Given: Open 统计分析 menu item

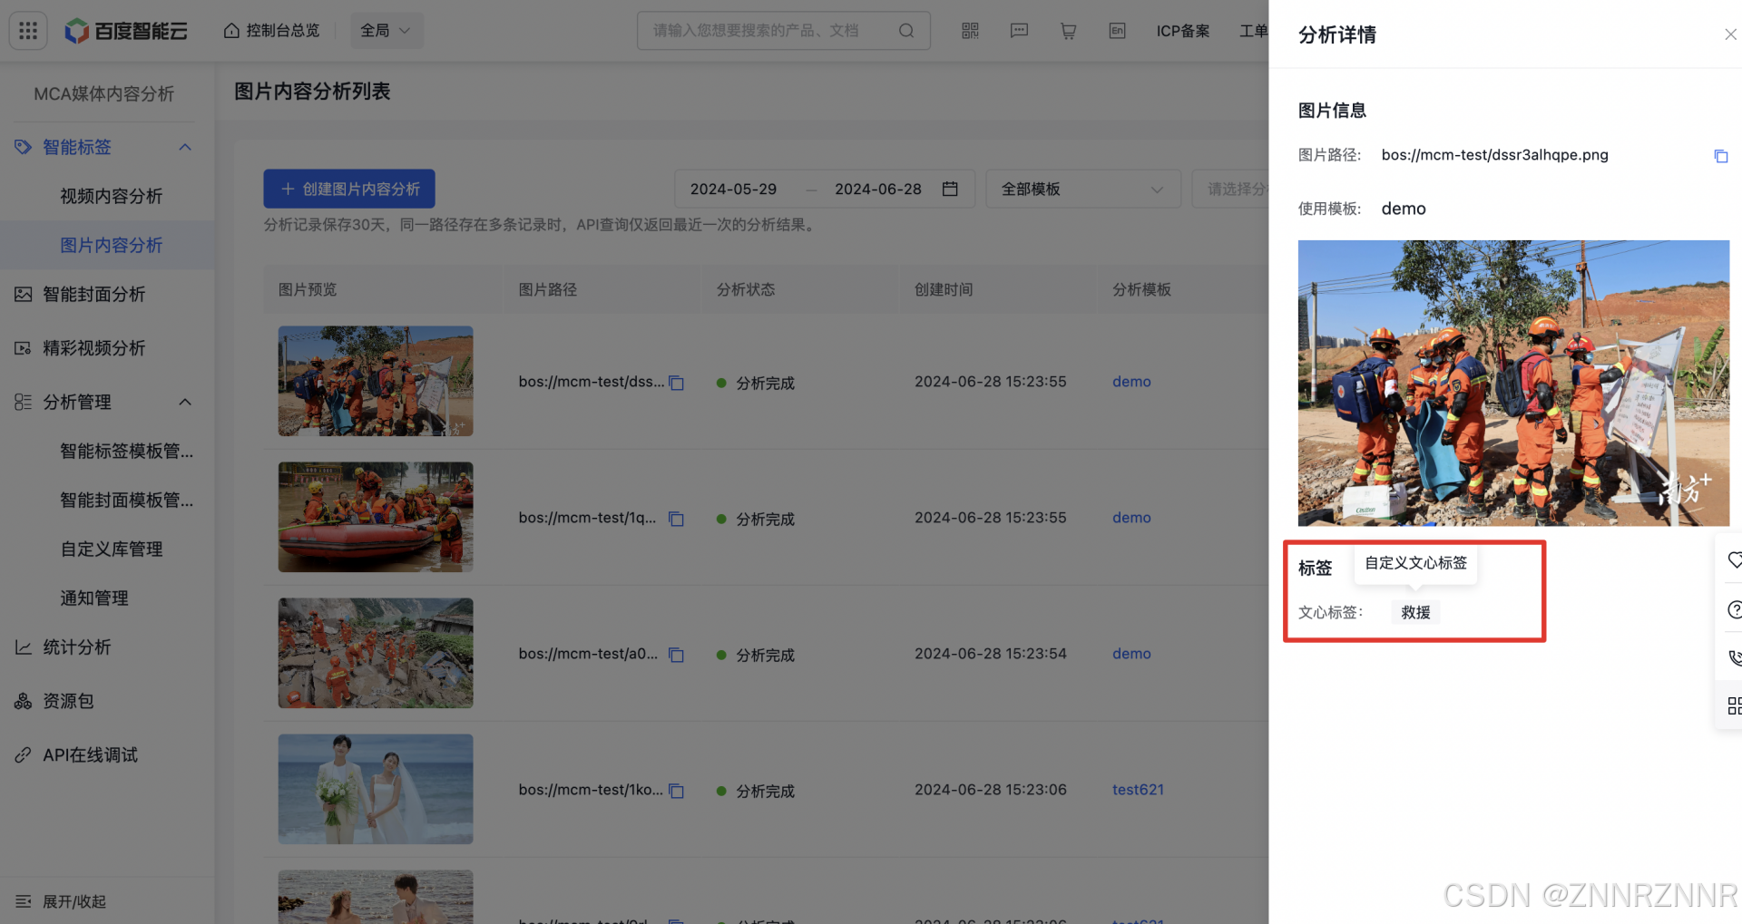Looking at the screenshot, I should pos(77,647).
